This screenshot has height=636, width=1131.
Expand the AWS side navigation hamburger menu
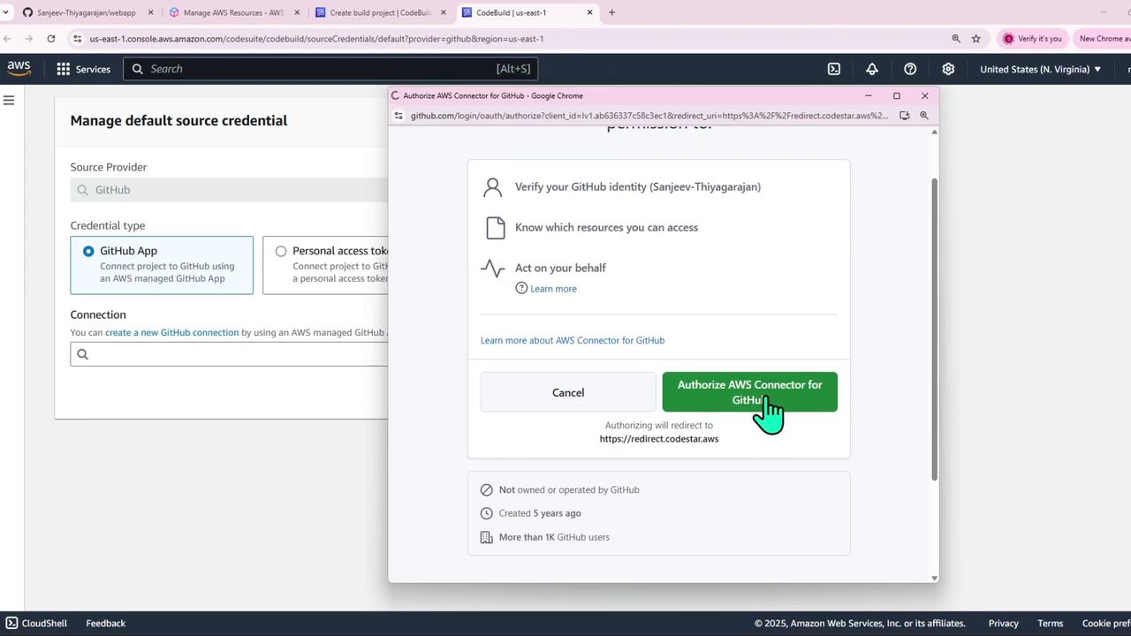(9, 101)
